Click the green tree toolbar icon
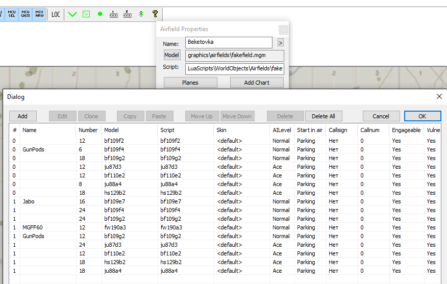This screenshot has width=447, height=284. pos(141,14)
